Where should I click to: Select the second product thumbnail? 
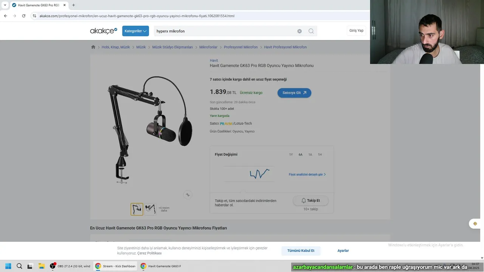coord(150,209)
